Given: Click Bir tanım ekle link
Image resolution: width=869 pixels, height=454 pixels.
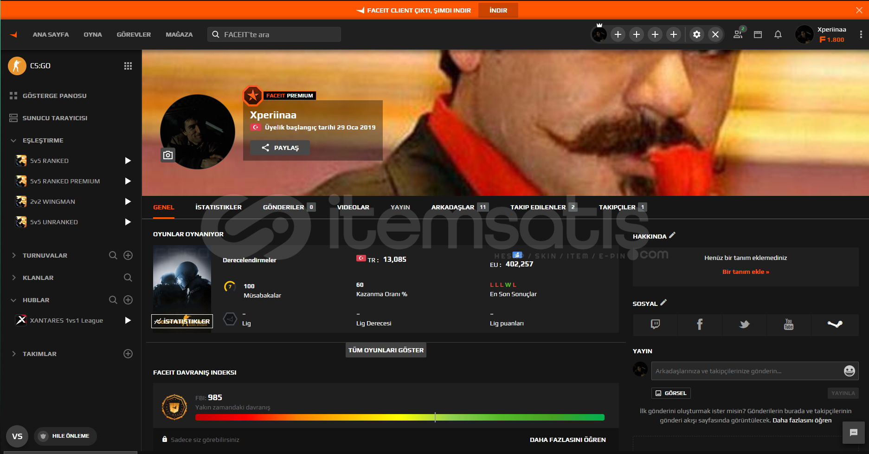Looking at the screenshot, I should 746,272.
